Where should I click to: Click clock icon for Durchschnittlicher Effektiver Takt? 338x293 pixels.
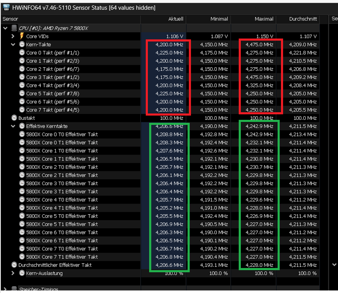click(14, 265)
